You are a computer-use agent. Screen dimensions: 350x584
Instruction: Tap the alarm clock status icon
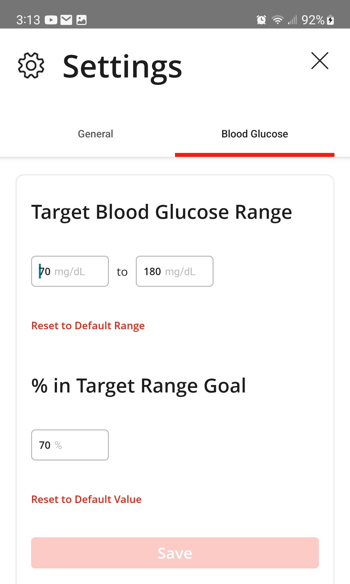[261, 20]
